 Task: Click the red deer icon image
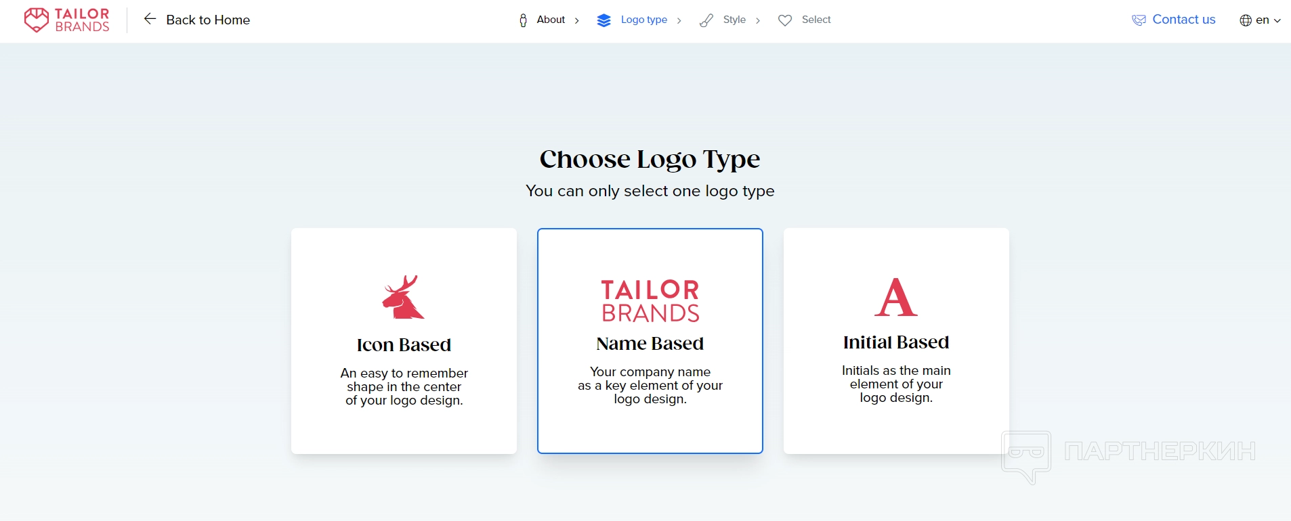[x=403, y=297]
